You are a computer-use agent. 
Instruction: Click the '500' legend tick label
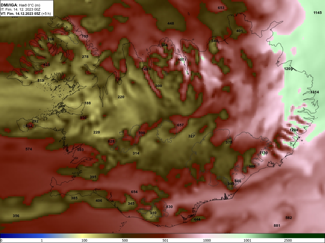coord(125,240)
